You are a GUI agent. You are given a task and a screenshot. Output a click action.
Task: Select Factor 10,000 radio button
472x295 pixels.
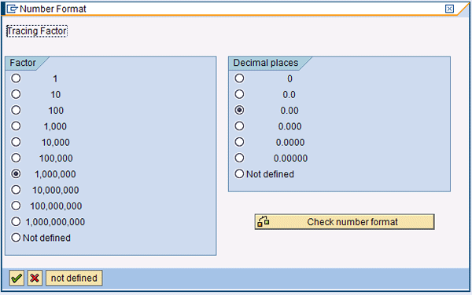tap(16, 142)
